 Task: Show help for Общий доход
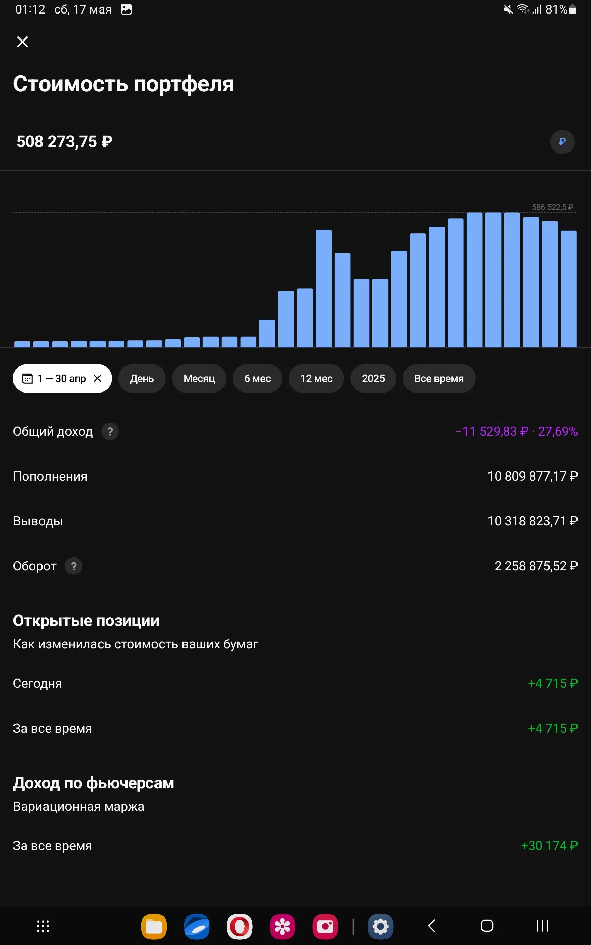110,431
